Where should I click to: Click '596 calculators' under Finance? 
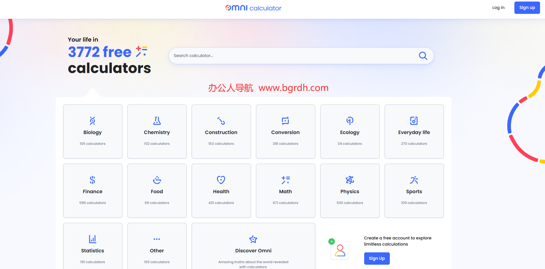92,203
